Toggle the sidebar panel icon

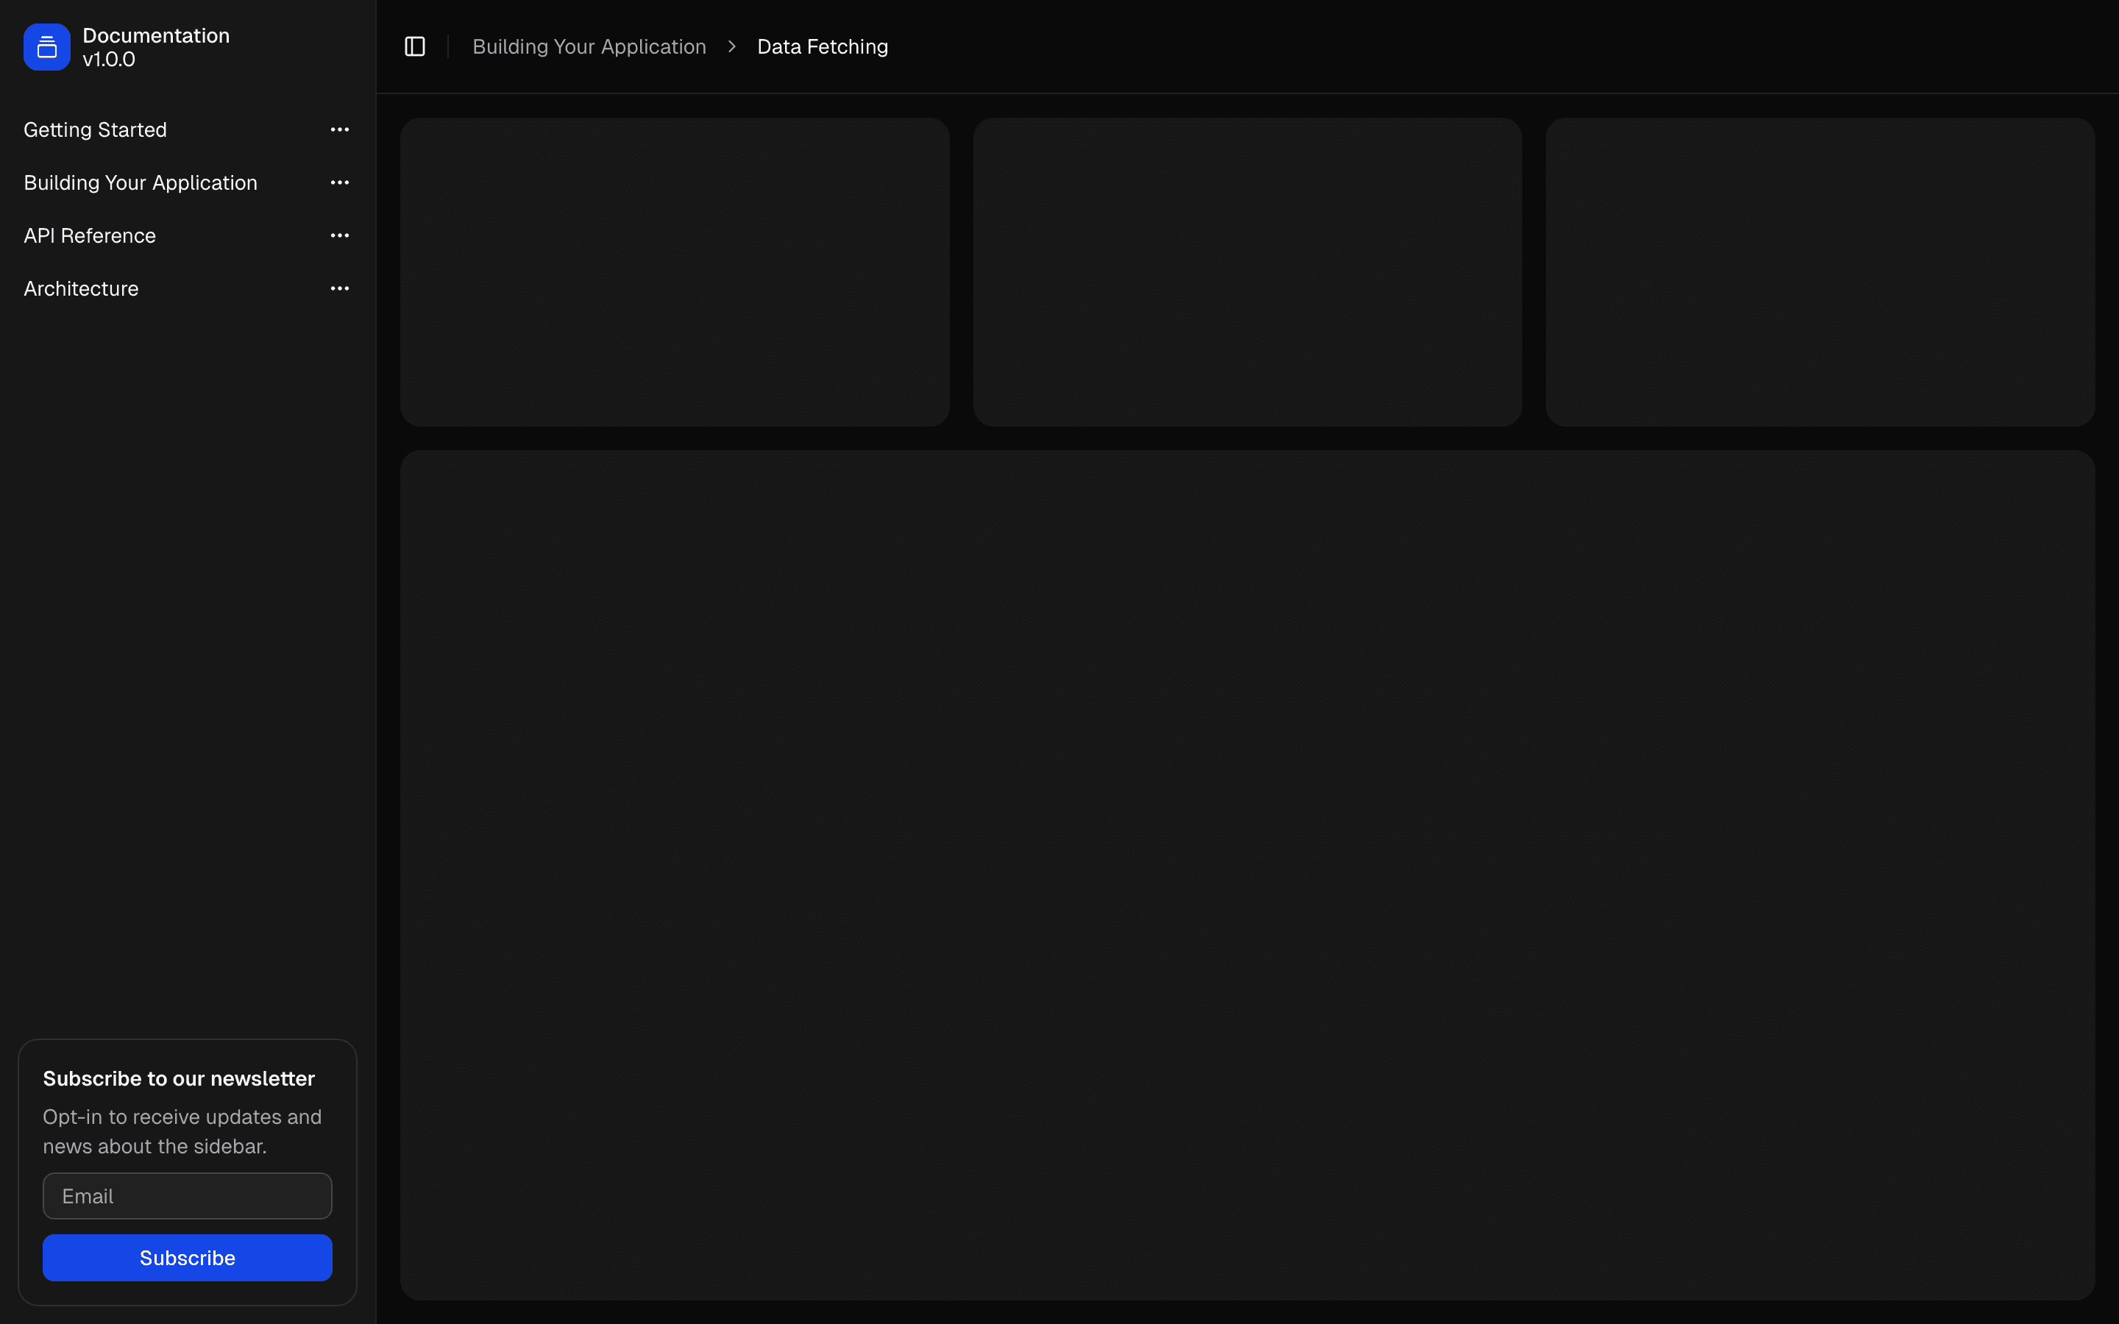(415, 46)
